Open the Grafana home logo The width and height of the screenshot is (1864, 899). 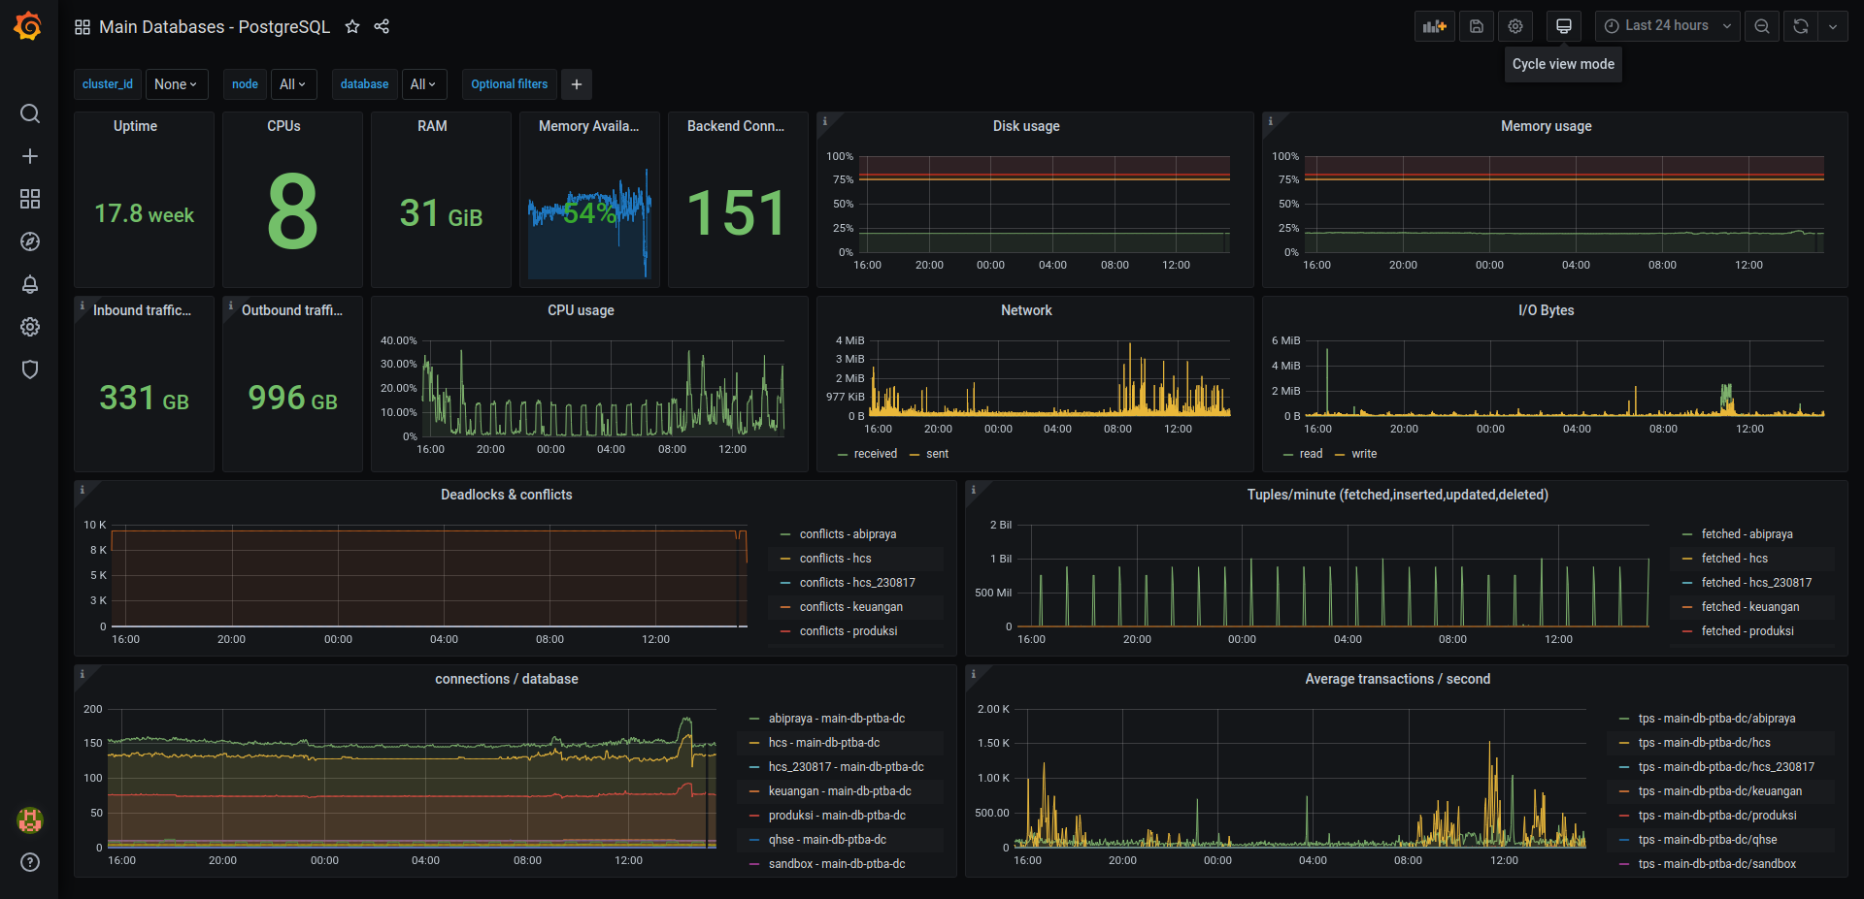pos(28,26)
